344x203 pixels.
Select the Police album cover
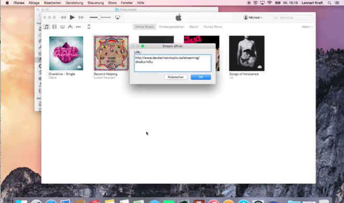coord(201,40)
